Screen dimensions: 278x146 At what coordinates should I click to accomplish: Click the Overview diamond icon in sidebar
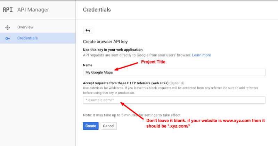coord(8,27)
